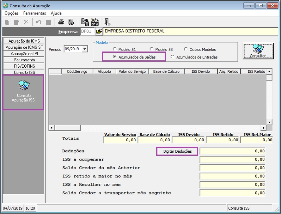Image resolution: width=281 pixels, height=214 pixels.
Task: Click the DIRAL toolbar icon
Action: pos(95,22)
